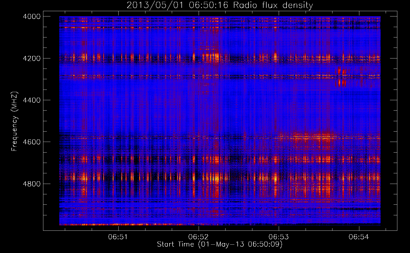Click the 4600 frequency tick label
The height and width of the screenshot is (253, 410).
point(32,142)
